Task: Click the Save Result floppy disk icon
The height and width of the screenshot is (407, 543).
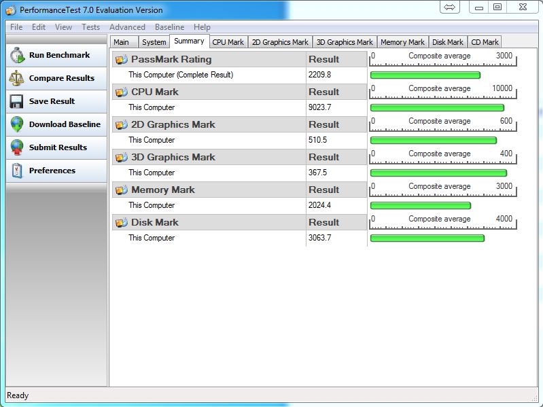Action: (17, 101)
